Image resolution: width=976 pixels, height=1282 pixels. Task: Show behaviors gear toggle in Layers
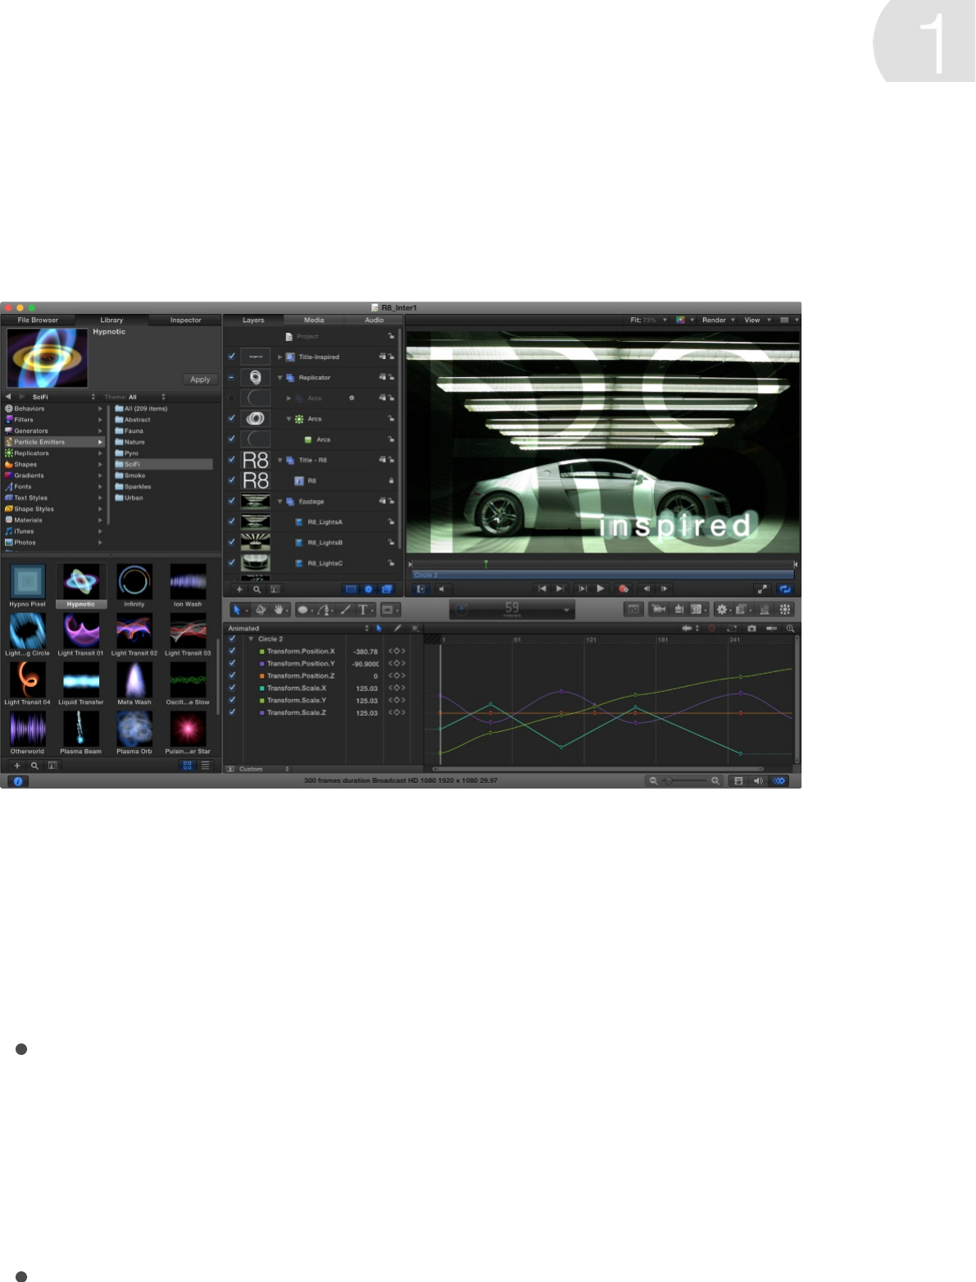pos(369,589)
